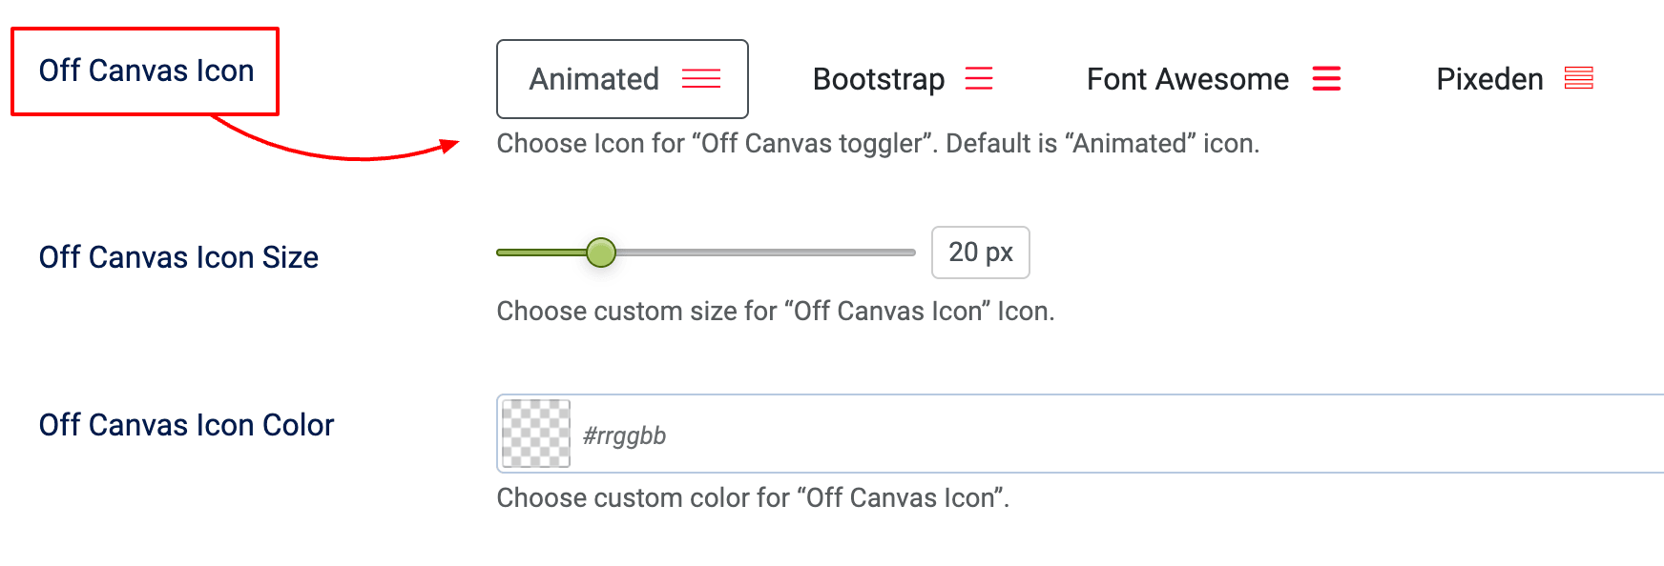Enable the Pixeden icon style

[1512, 79]
